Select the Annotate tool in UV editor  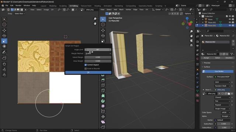click(4, 52)
